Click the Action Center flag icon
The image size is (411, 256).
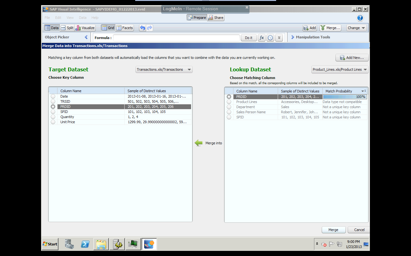pos(332,244)
